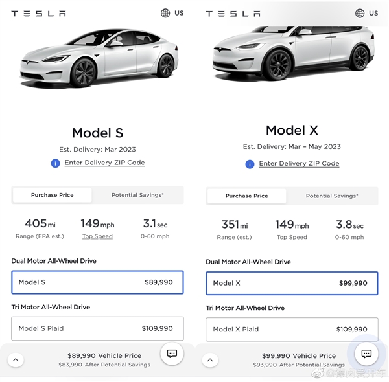The width and height of the screenshot is (389, 382).
Task: Select Model S dual motor option $89,990
Action: [x=97, y=282]
